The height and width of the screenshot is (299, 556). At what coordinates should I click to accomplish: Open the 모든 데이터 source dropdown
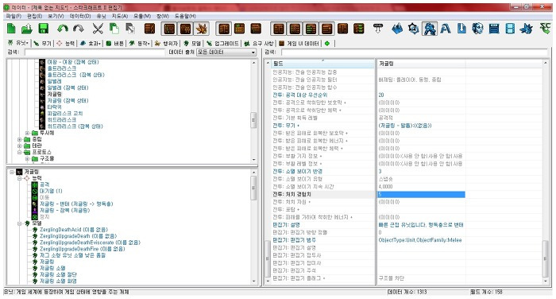226,52
